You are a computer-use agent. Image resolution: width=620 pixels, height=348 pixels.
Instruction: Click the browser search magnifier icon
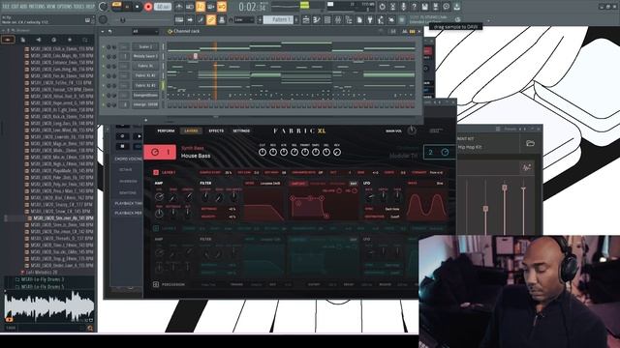point(90,328)
